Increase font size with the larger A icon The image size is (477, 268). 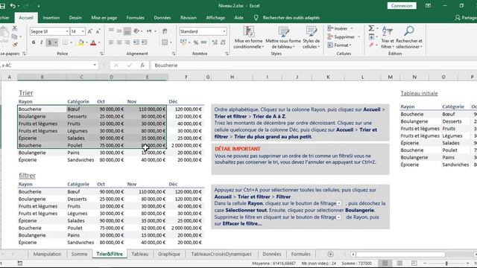tap(90, 31)
